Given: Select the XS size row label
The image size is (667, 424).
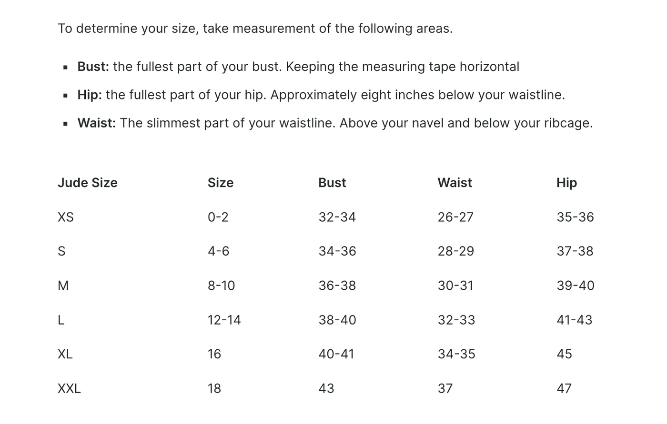Looking at the screenshot, I should [66, 217].
